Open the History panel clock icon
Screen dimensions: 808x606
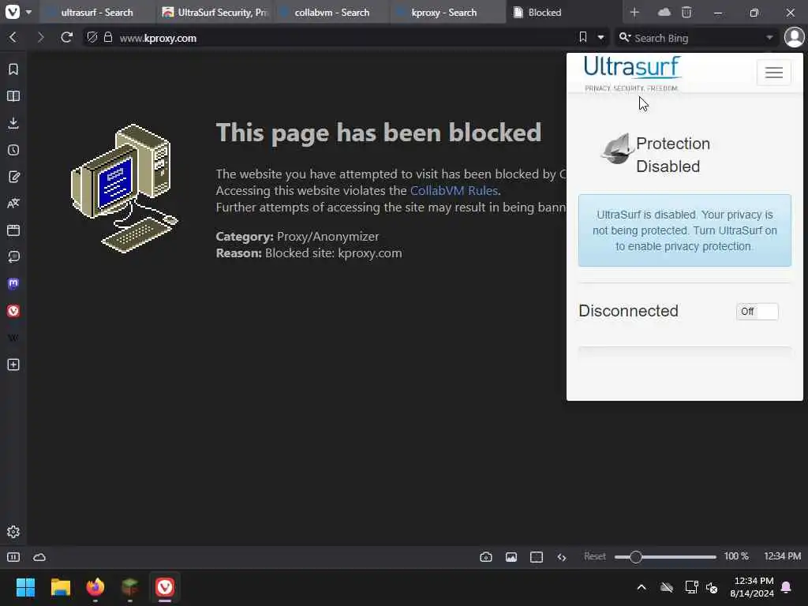pos(13,150)
